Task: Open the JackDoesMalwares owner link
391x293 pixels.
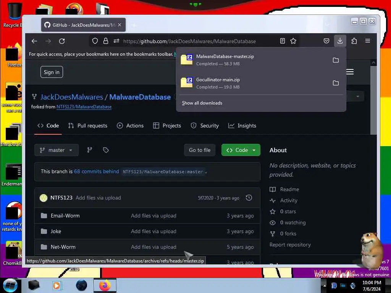Action: 72,97
